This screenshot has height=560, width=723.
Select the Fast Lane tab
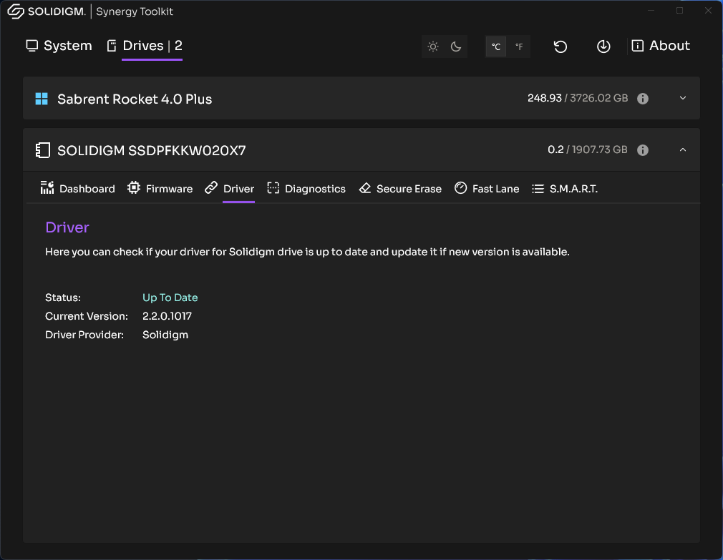click(x=487, y=189)
